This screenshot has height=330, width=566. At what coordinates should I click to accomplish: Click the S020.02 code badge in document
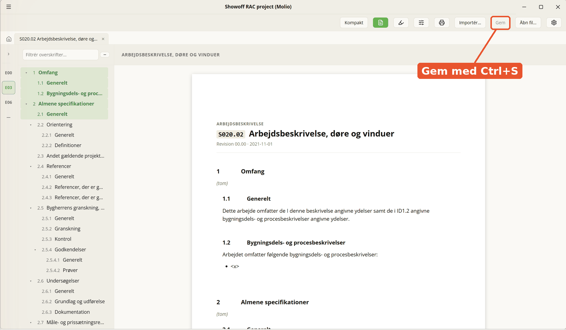tap(231, 134)
